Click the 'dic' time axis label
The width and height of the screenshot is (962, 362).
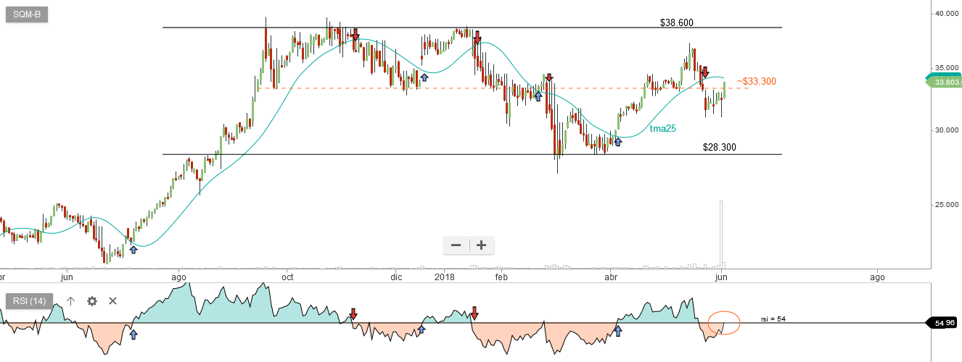395,277
